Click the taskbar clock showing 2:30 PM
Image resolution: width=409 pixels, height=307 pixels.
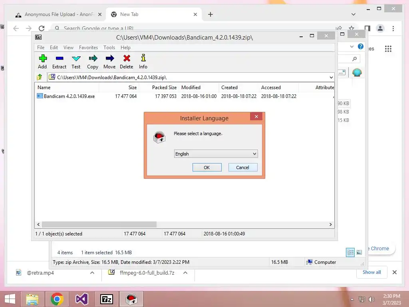391,299
